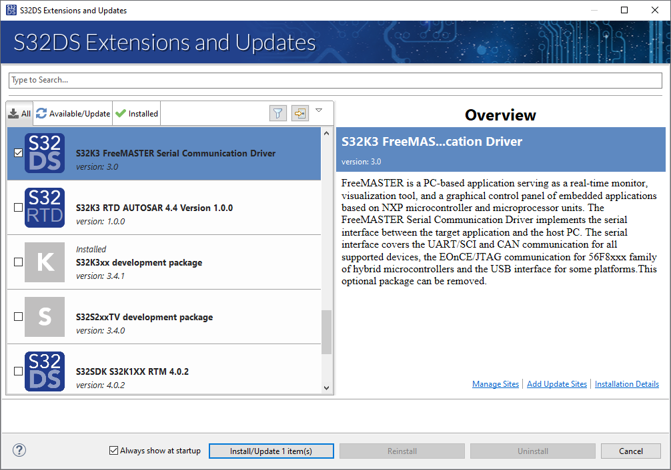Open the filter icon above the package list
The image size is (671, 470).
tap(277, 113)
